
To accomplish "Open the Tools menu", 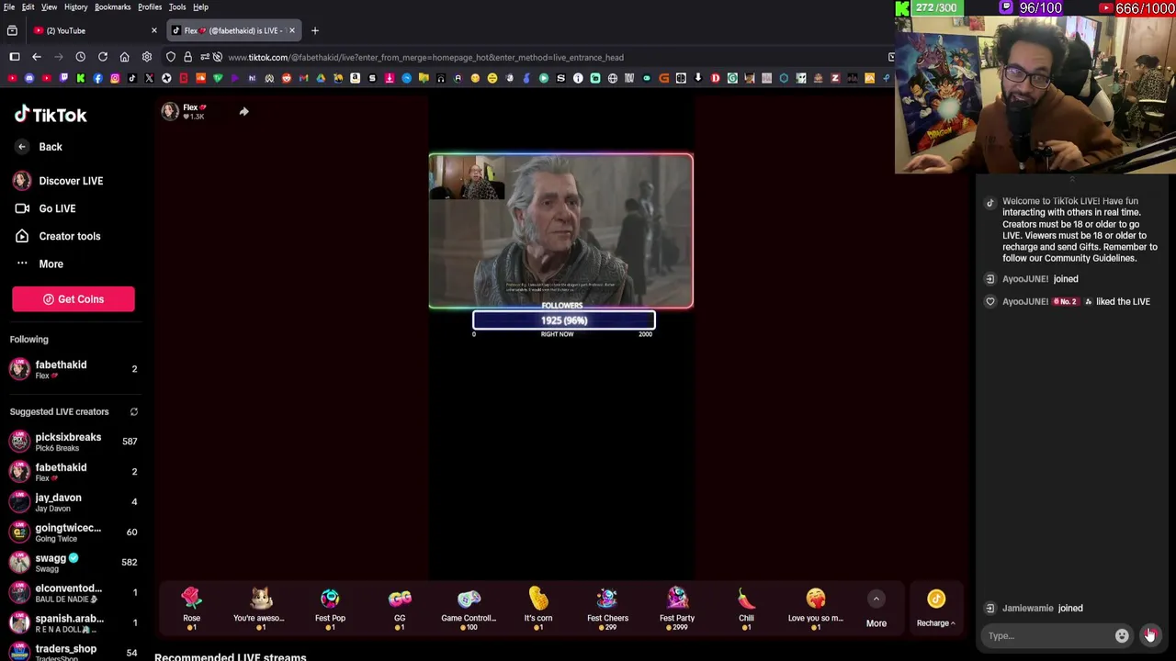I will 177,6.
